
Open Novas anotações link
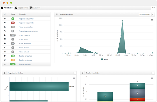(25, 44)
